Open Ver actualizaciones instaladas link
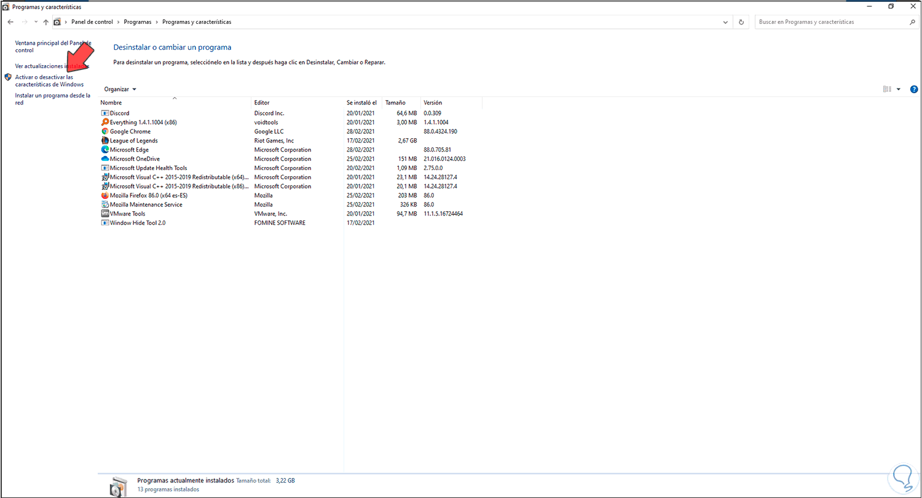Viewport: 922px width, 498px height. click(52, 66)
